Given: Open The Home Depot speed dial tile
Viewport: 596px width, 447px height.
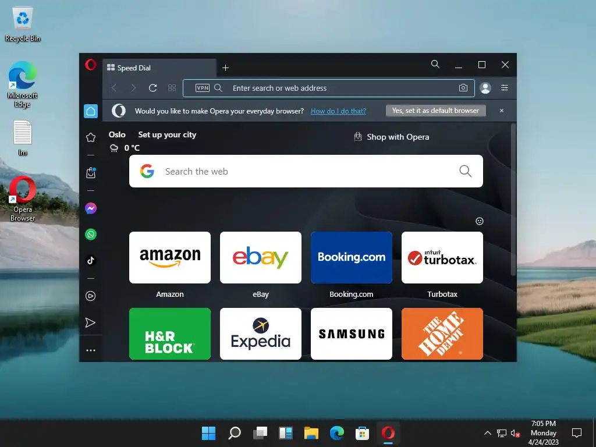Looking at the screenshot, I should tap(442, 334).
